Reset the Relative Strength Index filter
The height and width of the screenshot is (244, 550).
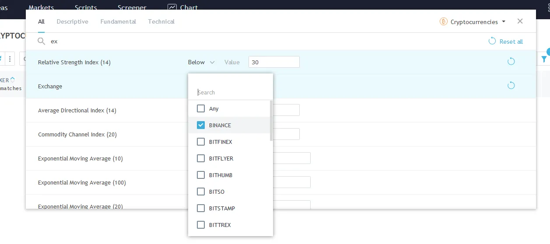coord(511,62)
